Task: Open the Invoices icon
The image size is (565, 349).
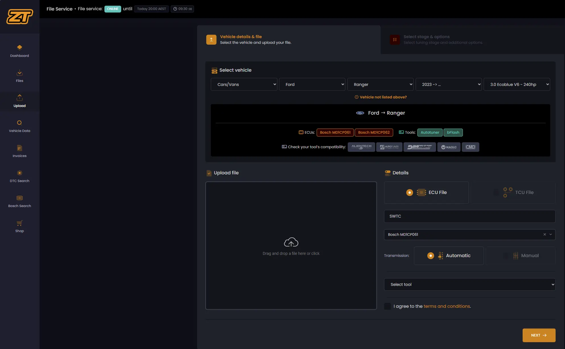Action: click(x=20, y=148)
